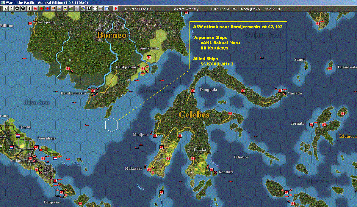
Task: Select the Japanese base icon at Talaud-eila
Action: pos(330,68)
